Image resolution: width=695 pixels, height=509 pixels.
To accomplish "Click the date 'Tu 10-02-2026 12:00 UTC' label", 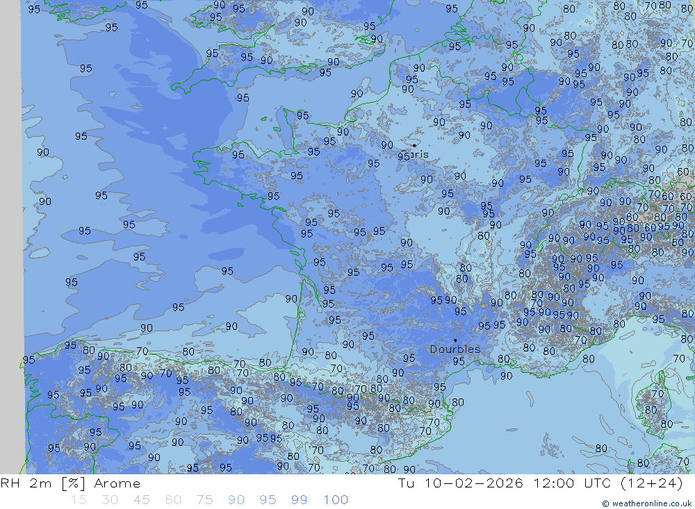I will (504, 483).
